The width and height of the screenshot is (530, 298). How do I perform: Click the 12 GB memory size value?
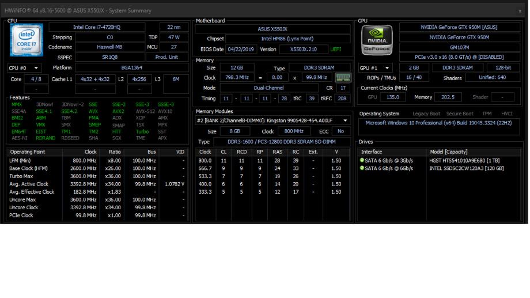tap(237, 67)
